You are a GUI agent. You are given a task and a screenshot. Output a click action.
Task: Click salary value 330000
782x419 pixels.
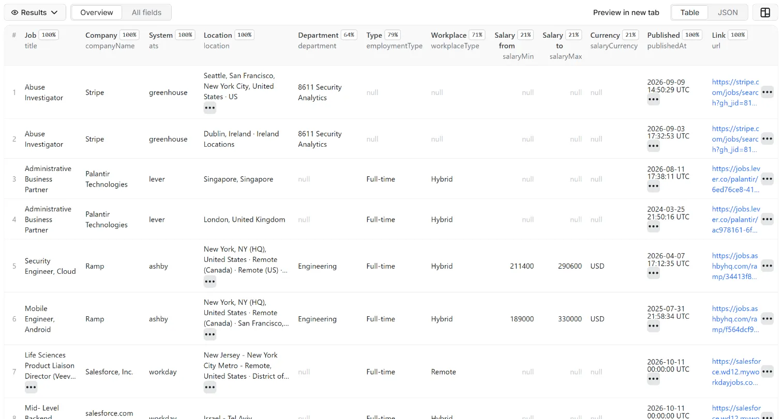pos(570,319)
